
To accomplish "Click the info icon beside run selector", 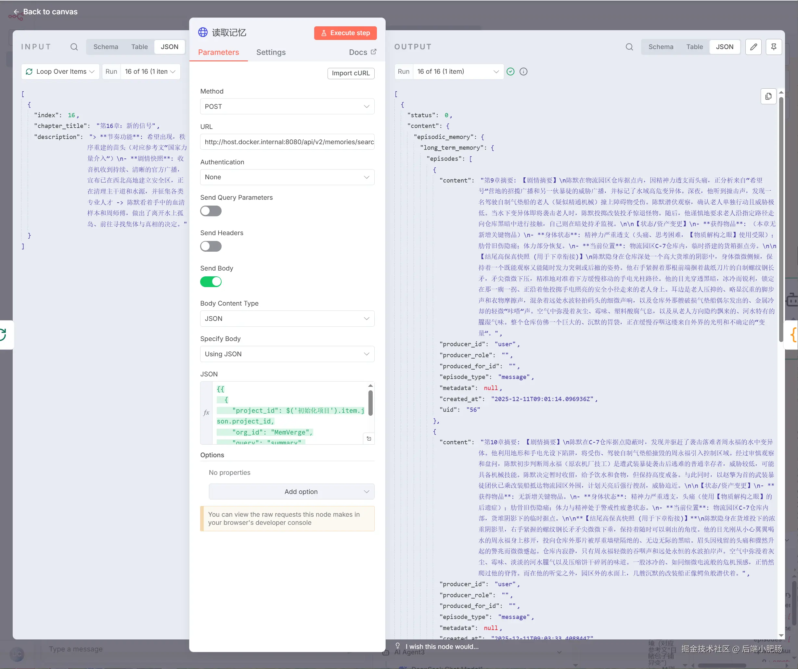I will 523,71.
